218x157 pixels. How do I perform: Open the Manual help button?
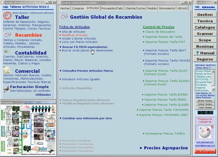[x=205, y=53]
